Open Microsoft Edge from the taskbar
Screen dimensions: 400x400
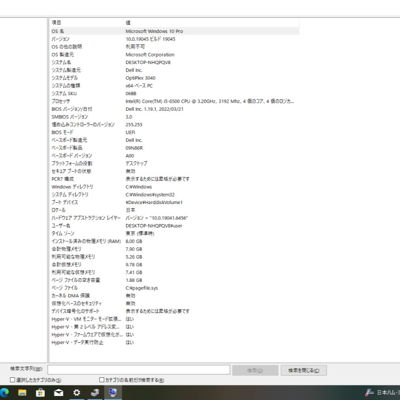tap(4, 392)
